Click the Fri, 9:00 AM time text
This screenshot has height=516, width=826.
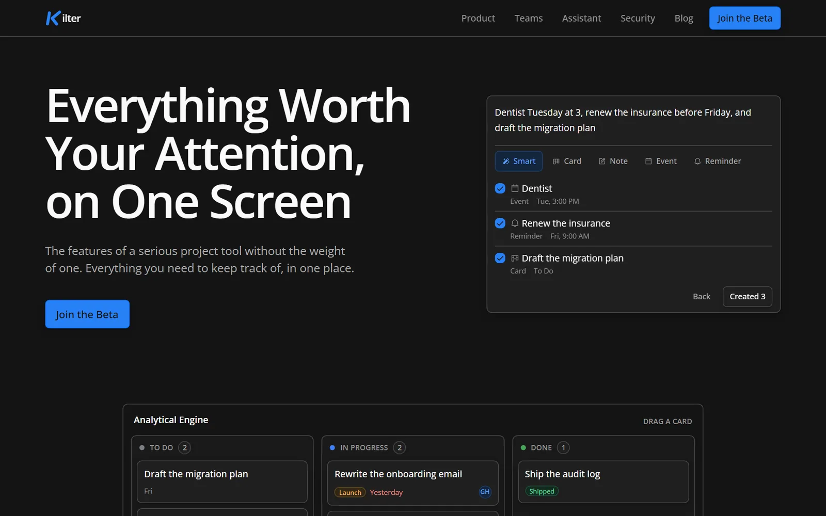click(570, 236)
